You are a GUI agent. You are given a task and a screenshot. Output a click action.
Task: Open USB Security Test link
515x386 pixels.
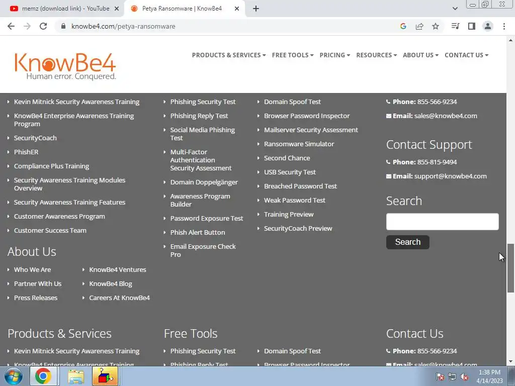(x=290, y=172)
